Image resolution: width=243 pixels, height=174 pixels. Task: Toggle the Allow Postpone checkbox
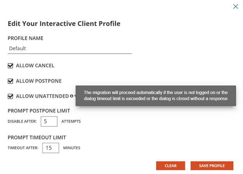[11, 81]
